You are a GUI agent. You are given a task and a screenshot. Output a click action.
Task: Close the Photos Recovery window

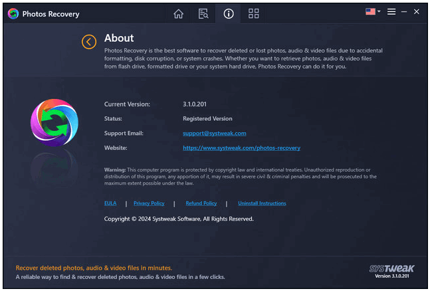(416, 11)
